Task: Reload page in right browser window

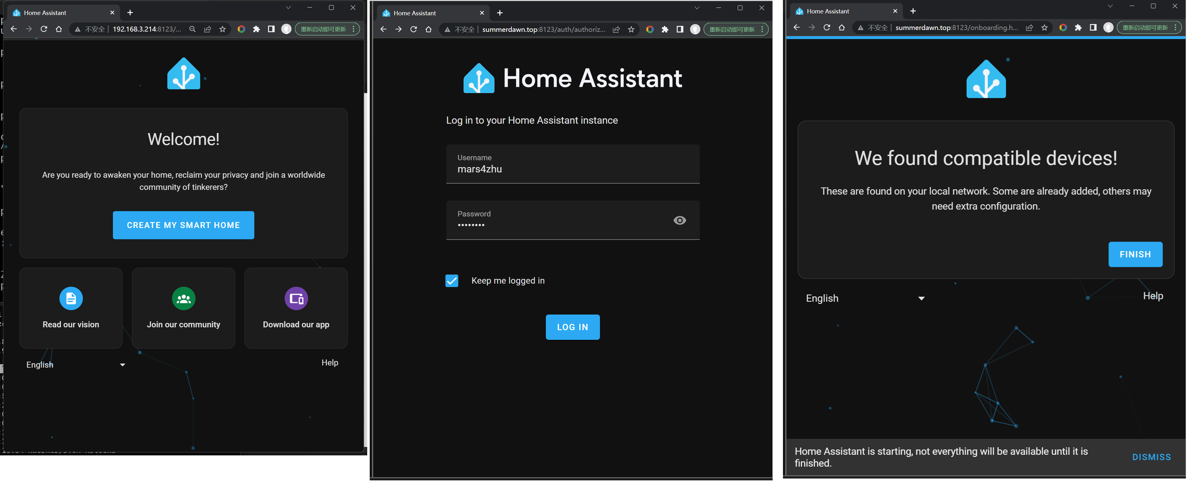Action: click(x=827, y=27)
